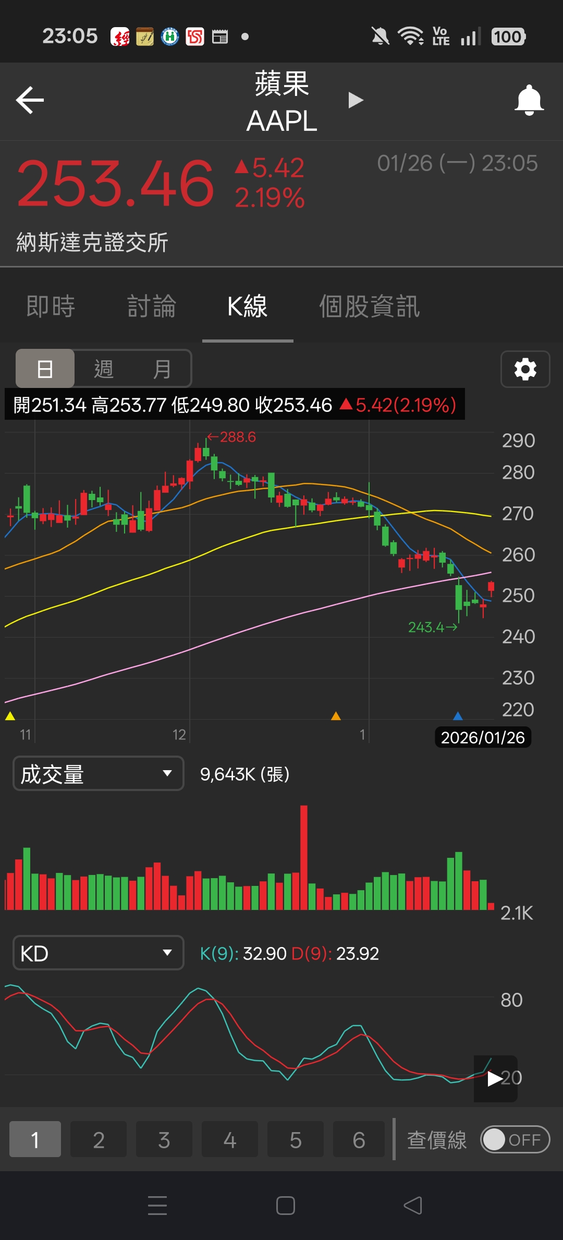
Task: Select chart preset 3
Action: point(164,1139)
